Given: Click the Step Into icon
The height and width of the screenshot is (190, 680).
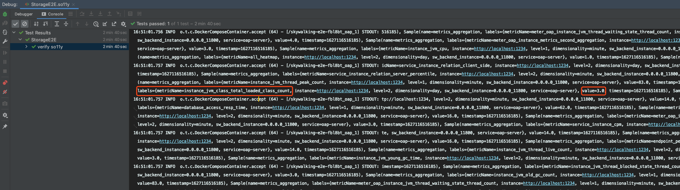Looking at the screenshot, I should click(x=91, y=14).
